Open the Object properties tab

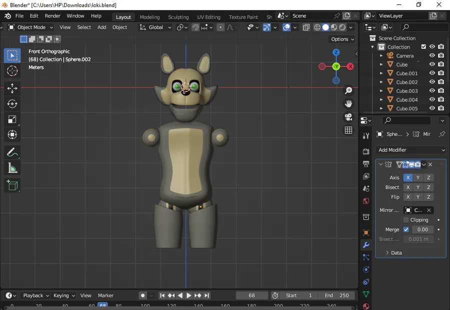click(366, 232)
